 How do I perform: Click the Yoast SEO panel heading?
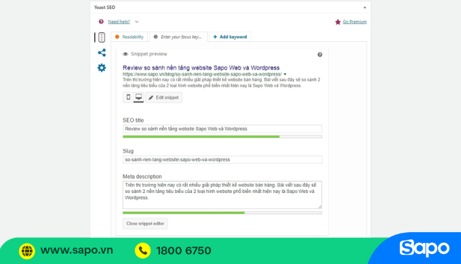[x=104, y=7]
